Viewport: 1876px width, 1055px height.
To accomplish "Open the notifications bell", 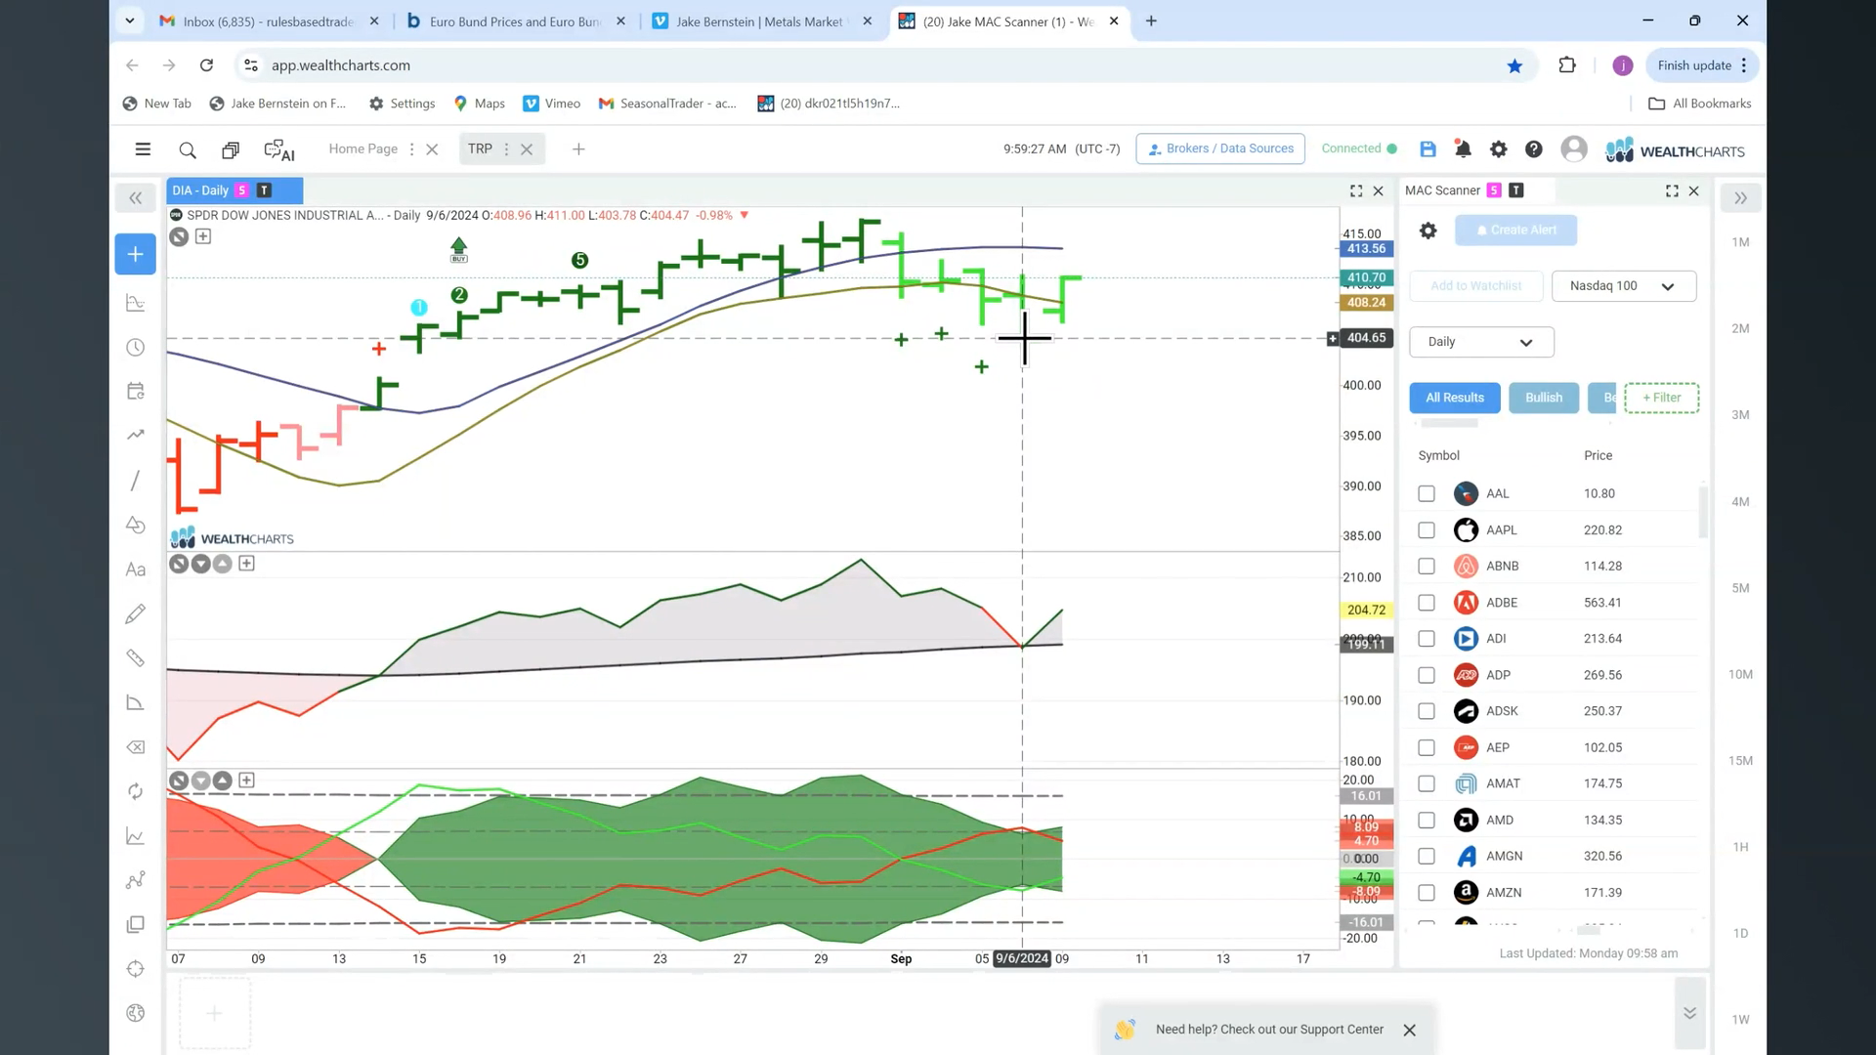I will coord(1463,149).
